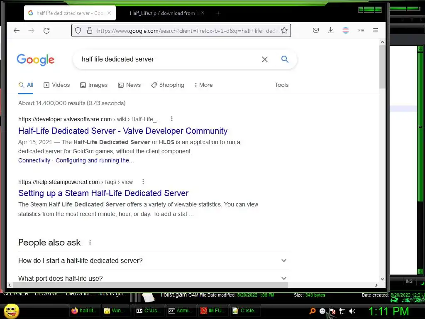Click the padlock site information icon
This screenshot has width=425, height=319.
pyautogui.click(x=90, y=30)
